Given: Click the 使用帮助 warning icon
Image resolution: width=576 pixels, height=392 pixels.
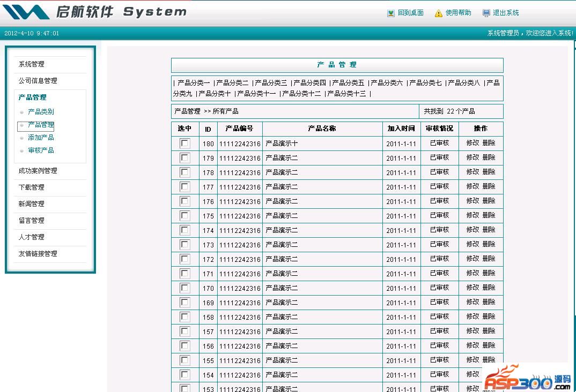Looking at the screenshot, I should click(x=439, y=13).
